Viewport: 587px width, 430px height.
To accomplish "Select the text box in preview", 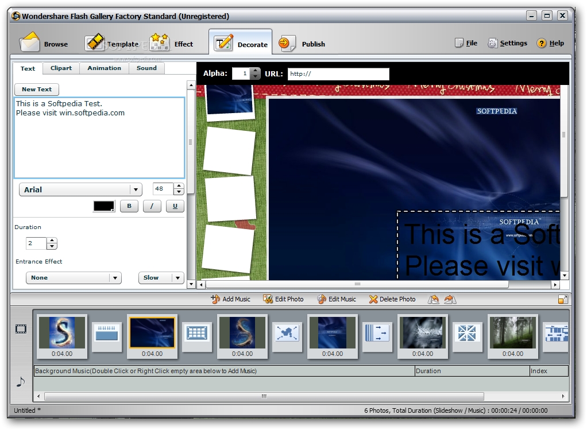I will pyautogui.click(x=478, y=245).
